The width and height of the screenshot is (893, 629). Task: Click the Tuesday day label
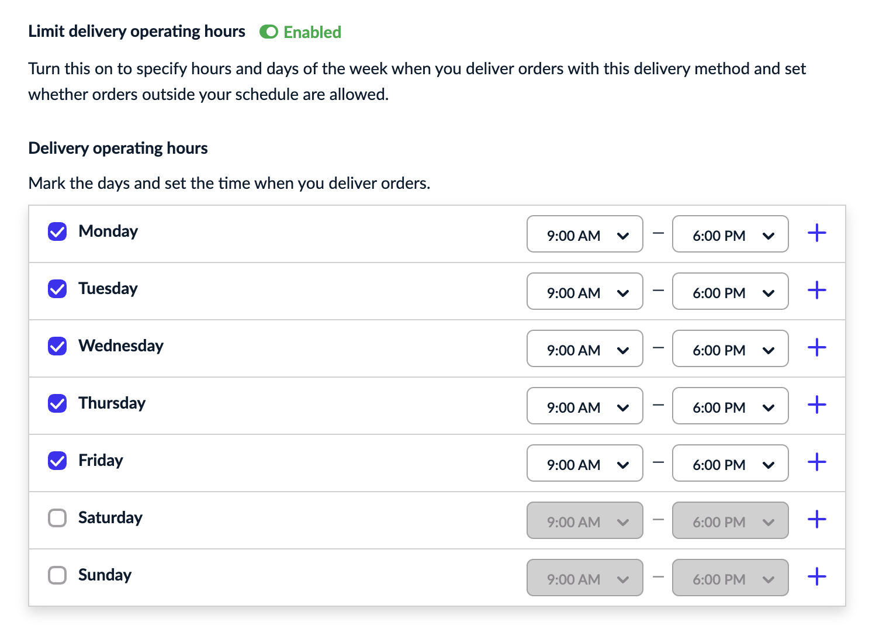(108, 289)
